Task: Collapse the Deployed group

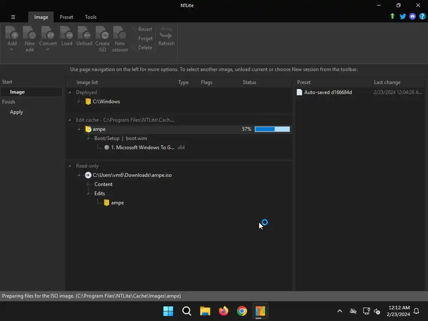Action: pos(70,92)
